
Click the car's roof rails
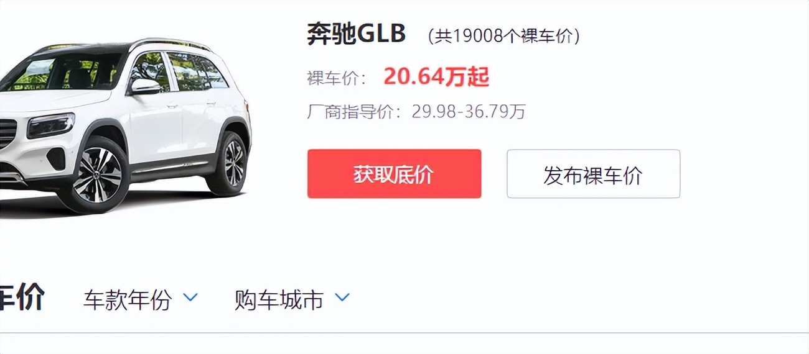(168, 43)
